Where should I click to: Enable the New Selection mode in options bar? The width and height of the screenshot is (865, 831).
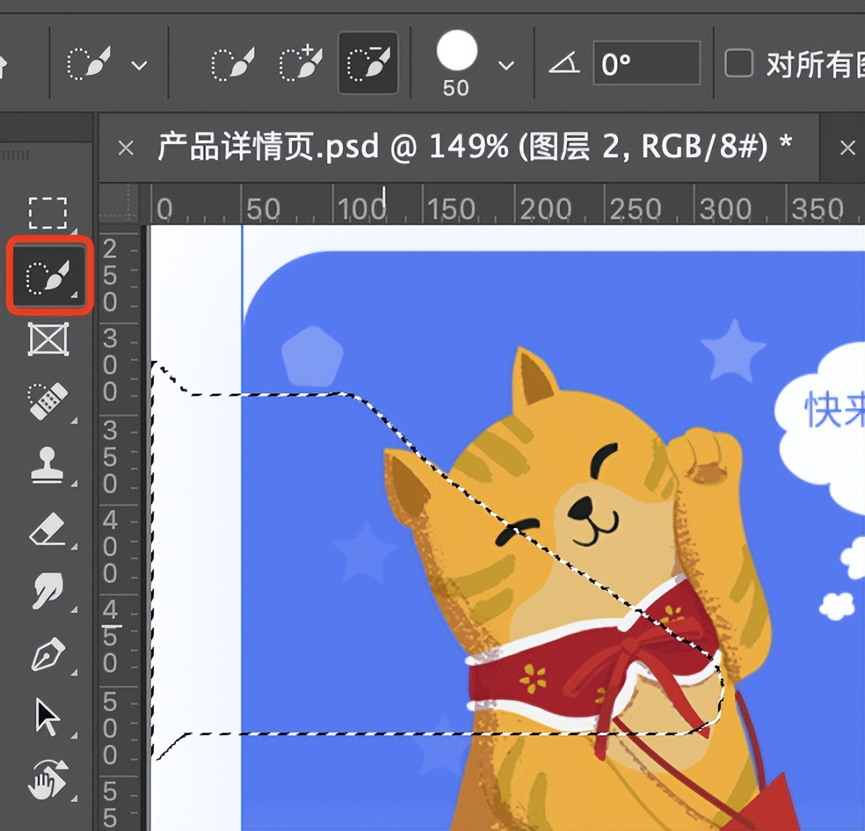231,63
